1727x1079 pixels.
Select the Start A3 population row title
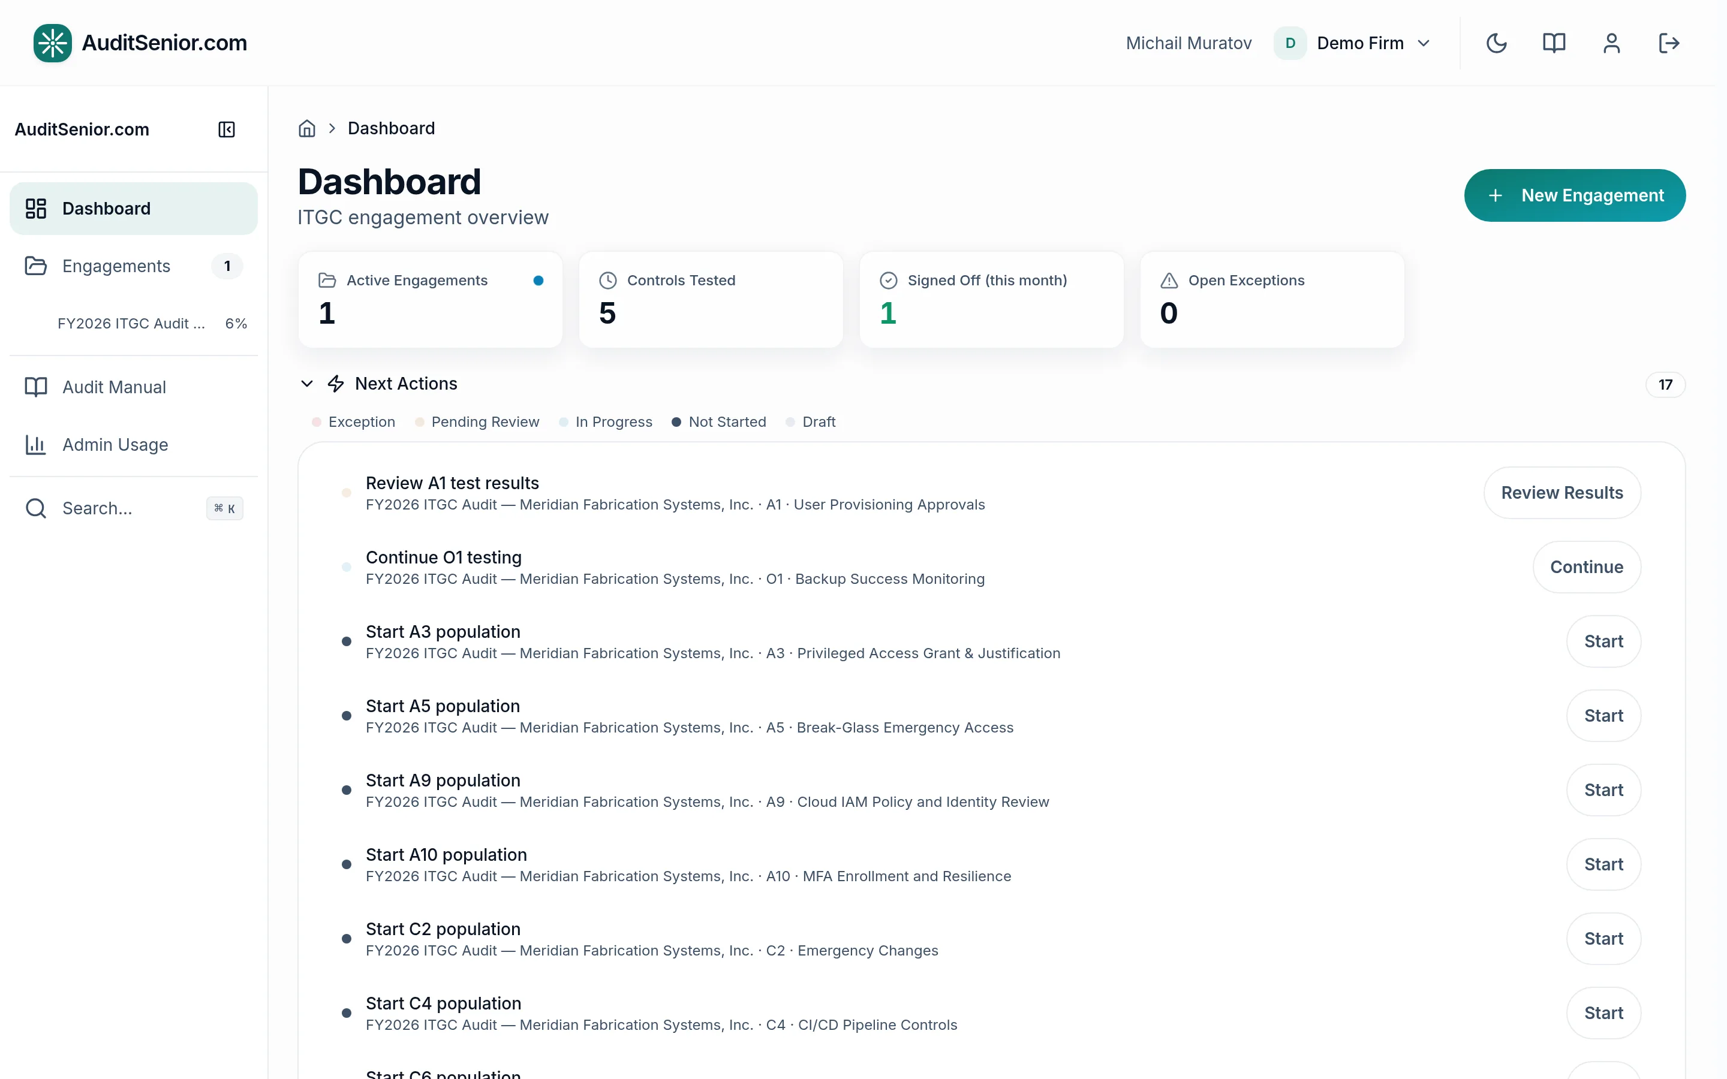[x=443, y=632]
